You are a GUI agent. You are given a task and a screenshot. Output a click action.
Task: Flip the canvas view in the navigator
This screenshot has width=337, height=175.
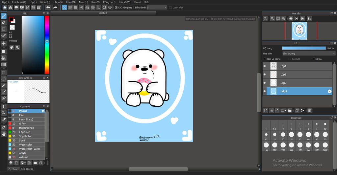pos(309,19)
